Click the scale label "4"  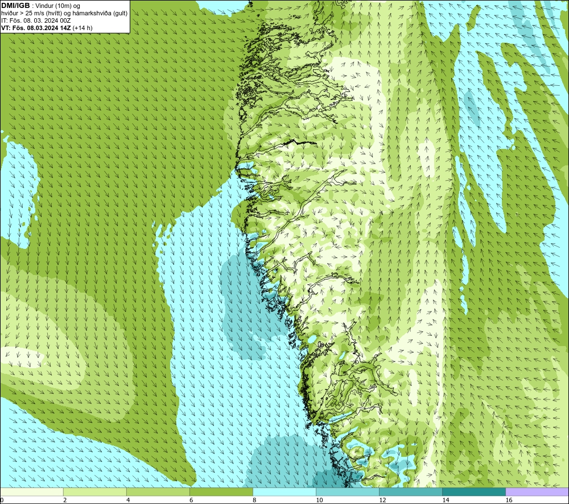[x=128, y=501]
